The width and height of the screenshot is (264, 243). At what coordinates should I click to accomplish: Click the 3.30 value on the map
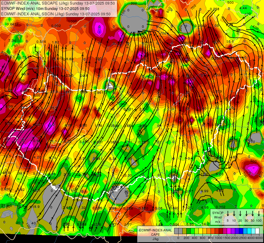pyautogui.click(x=128, y=175)
